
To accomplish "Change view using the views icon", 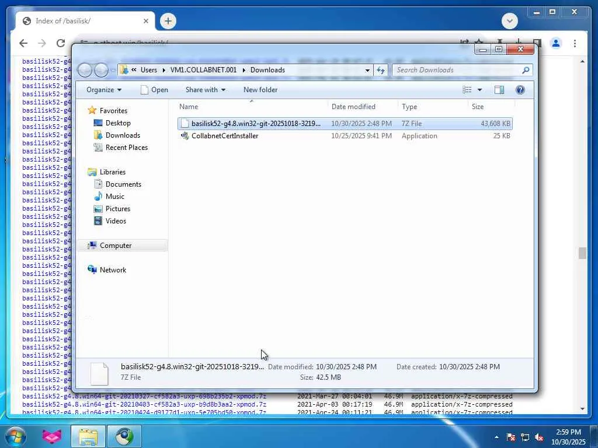I will coord(467,90).
